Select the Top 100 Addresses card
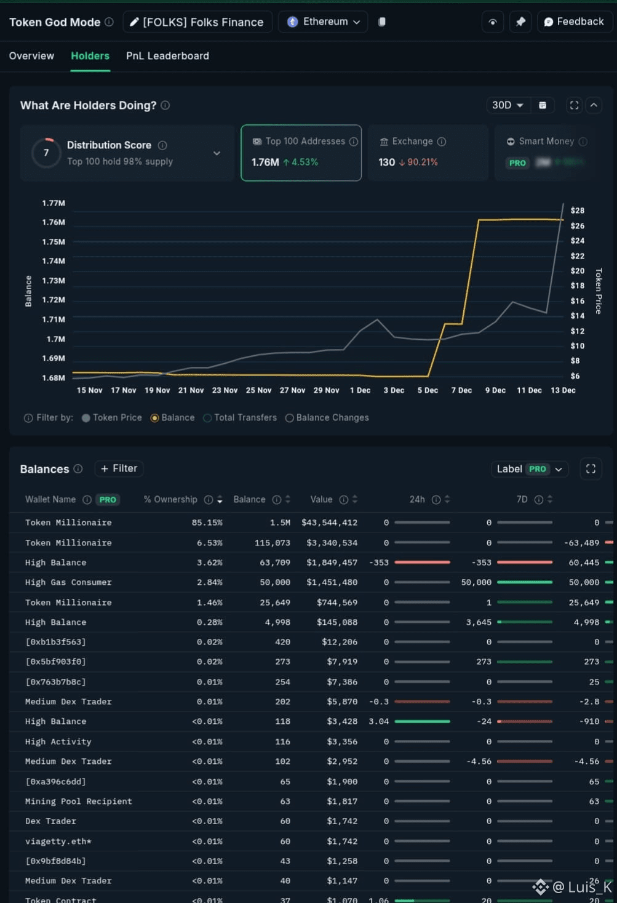617x903 pixels. 301,153
